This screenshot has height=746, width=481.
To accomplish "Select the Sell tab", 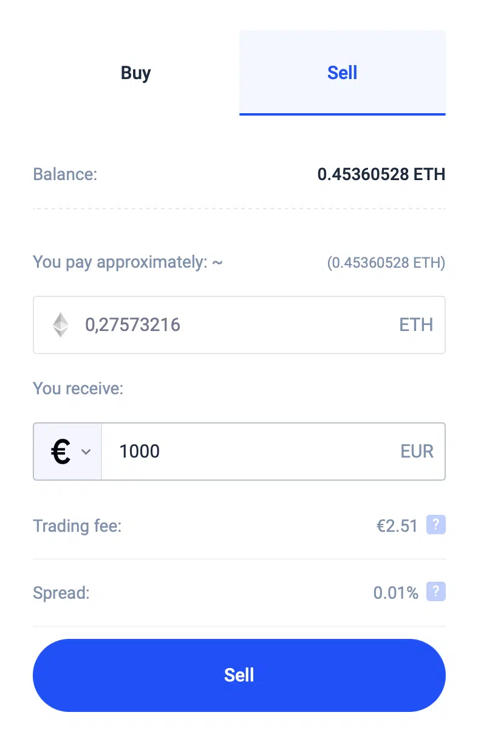I will click(343, 73).
